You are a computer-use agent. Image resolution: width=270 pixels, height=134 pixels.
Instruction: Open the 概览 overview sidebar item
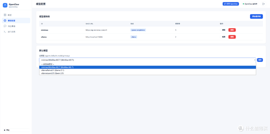[x=16, y=15]
